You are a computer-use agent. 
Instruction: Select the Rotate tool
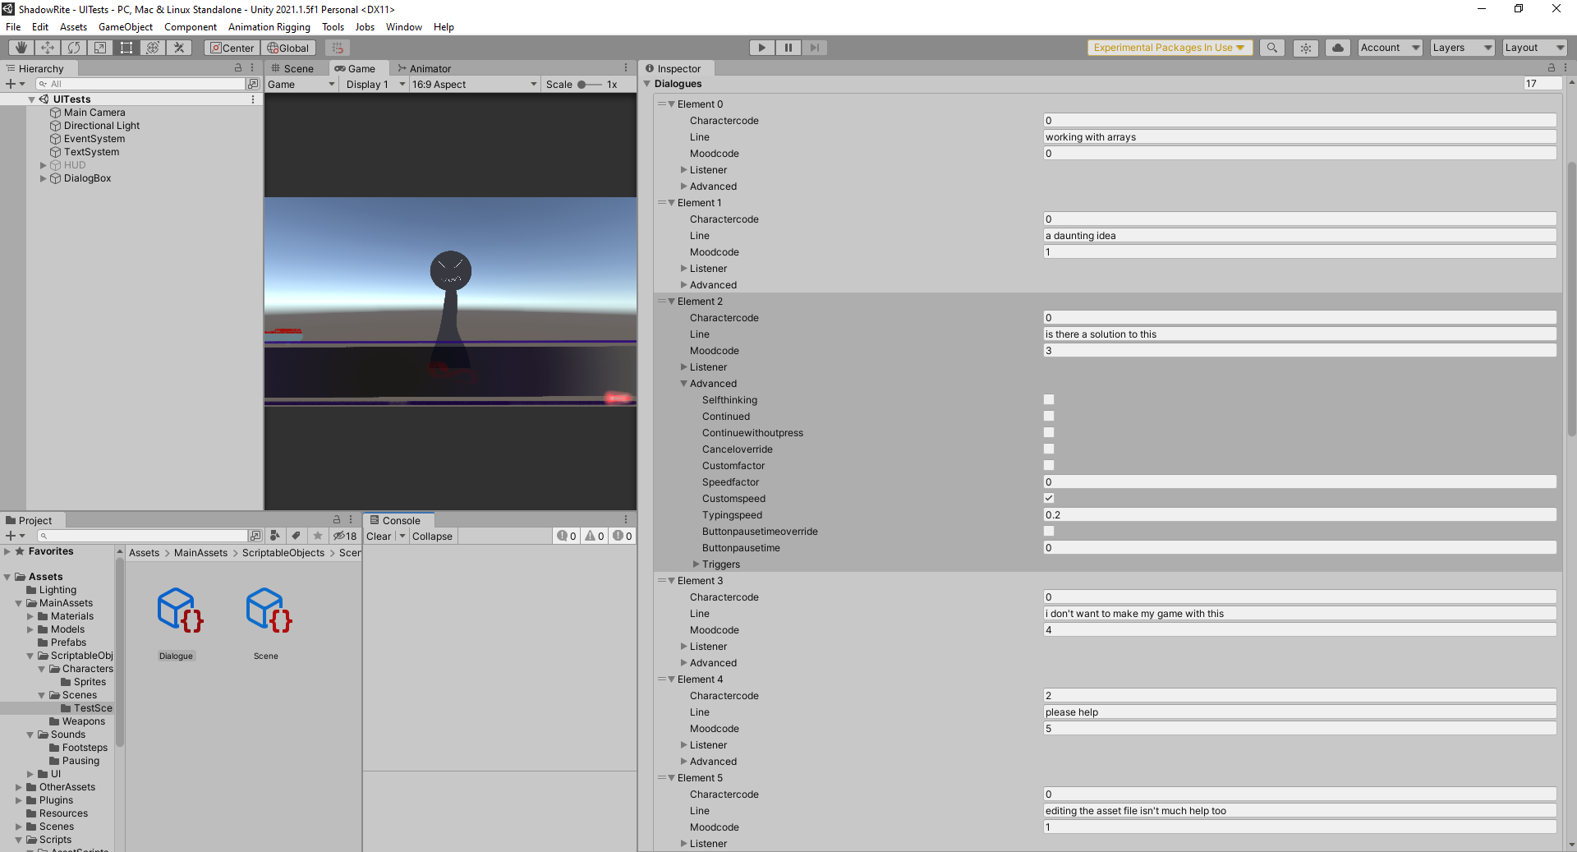(74, 47)
